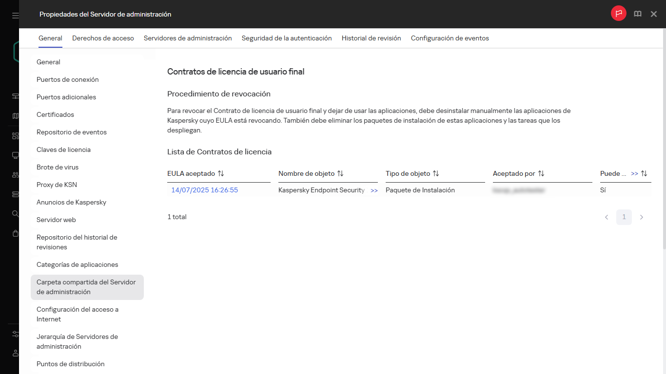Switch to the Derechos de acceso tab

pos(103,38)
